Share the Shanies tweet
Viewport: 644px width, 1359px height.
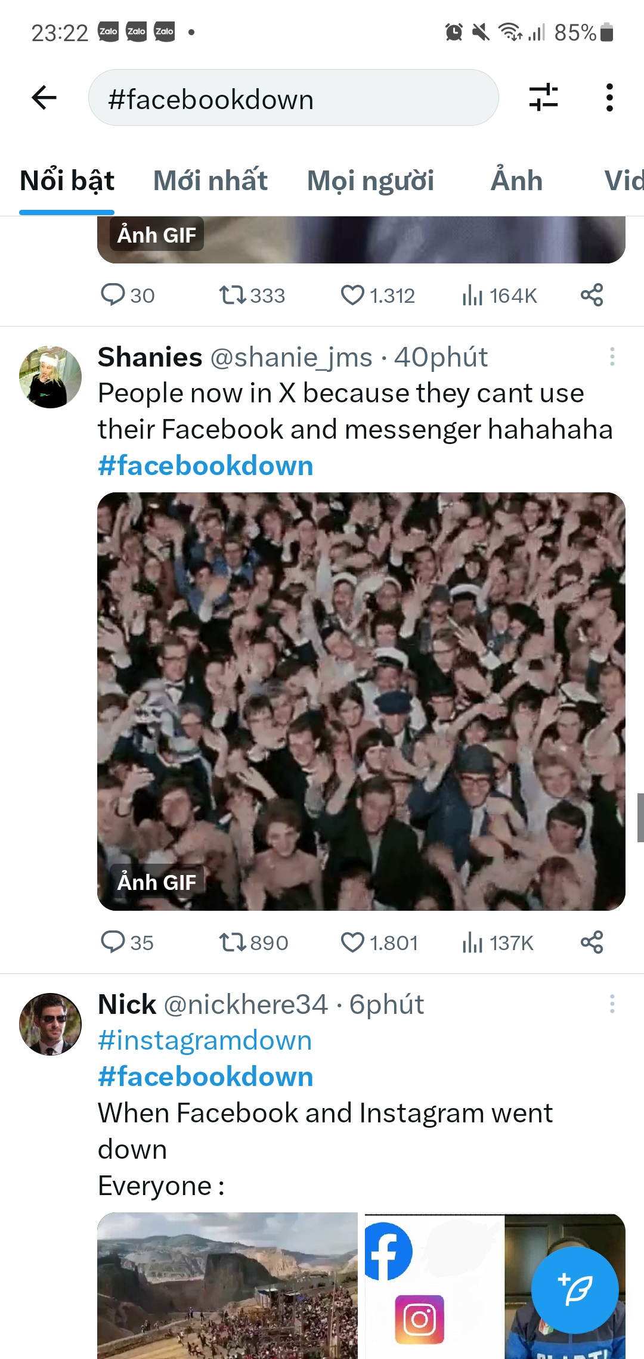[592, 942]
